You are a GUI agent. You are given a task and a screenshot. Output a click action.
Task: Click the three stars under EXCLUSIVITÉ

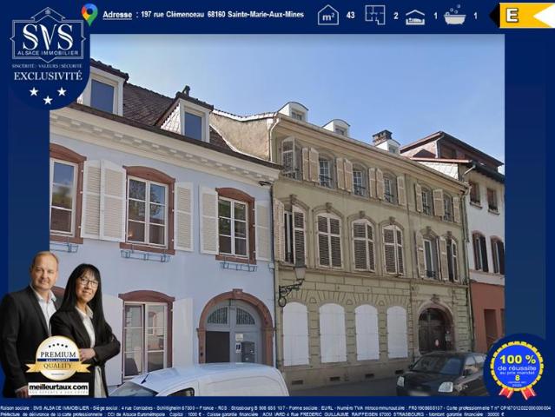click(48, 96)
